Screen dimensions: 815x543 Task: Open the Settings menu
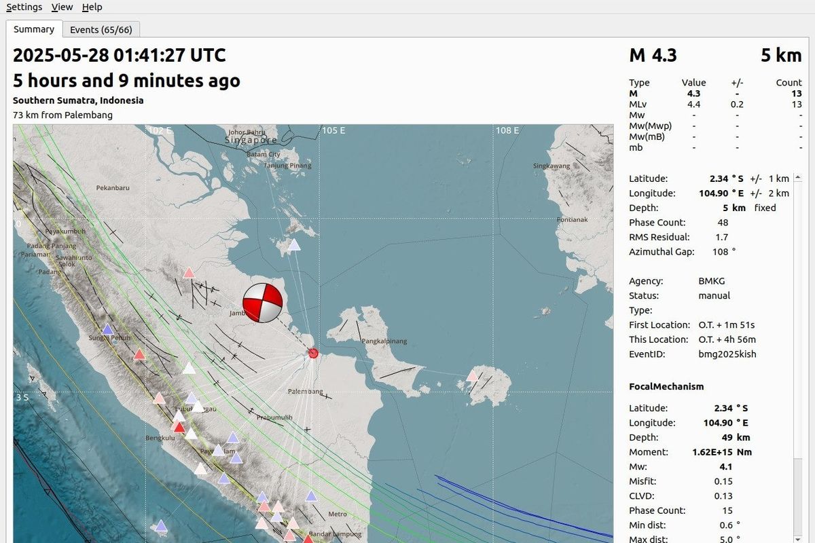tap(24, 7)
